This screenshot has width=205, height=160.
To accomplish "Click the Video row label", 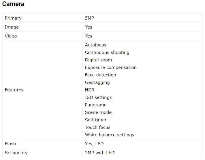I will point(11,36).
